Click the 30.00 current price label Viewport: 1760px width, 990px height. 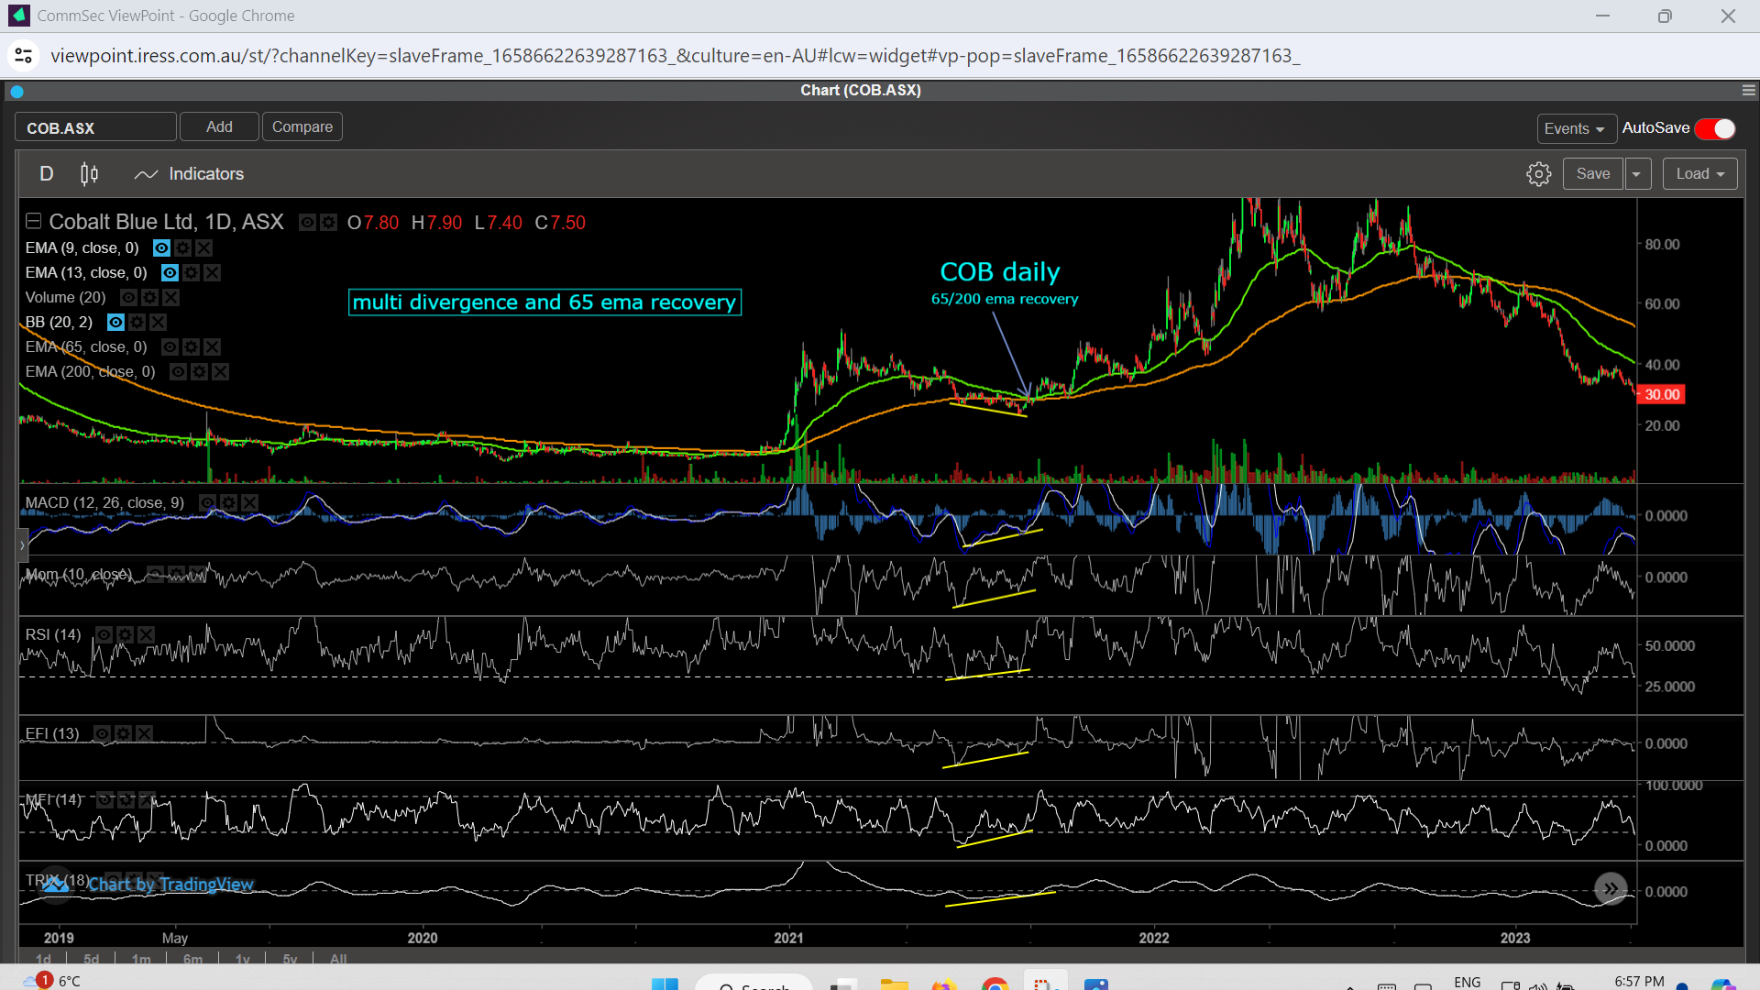click(1661, 394)
